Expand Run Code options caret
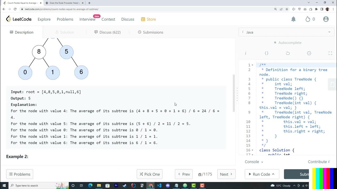This screenshot has width=337, height=189. 273,174
